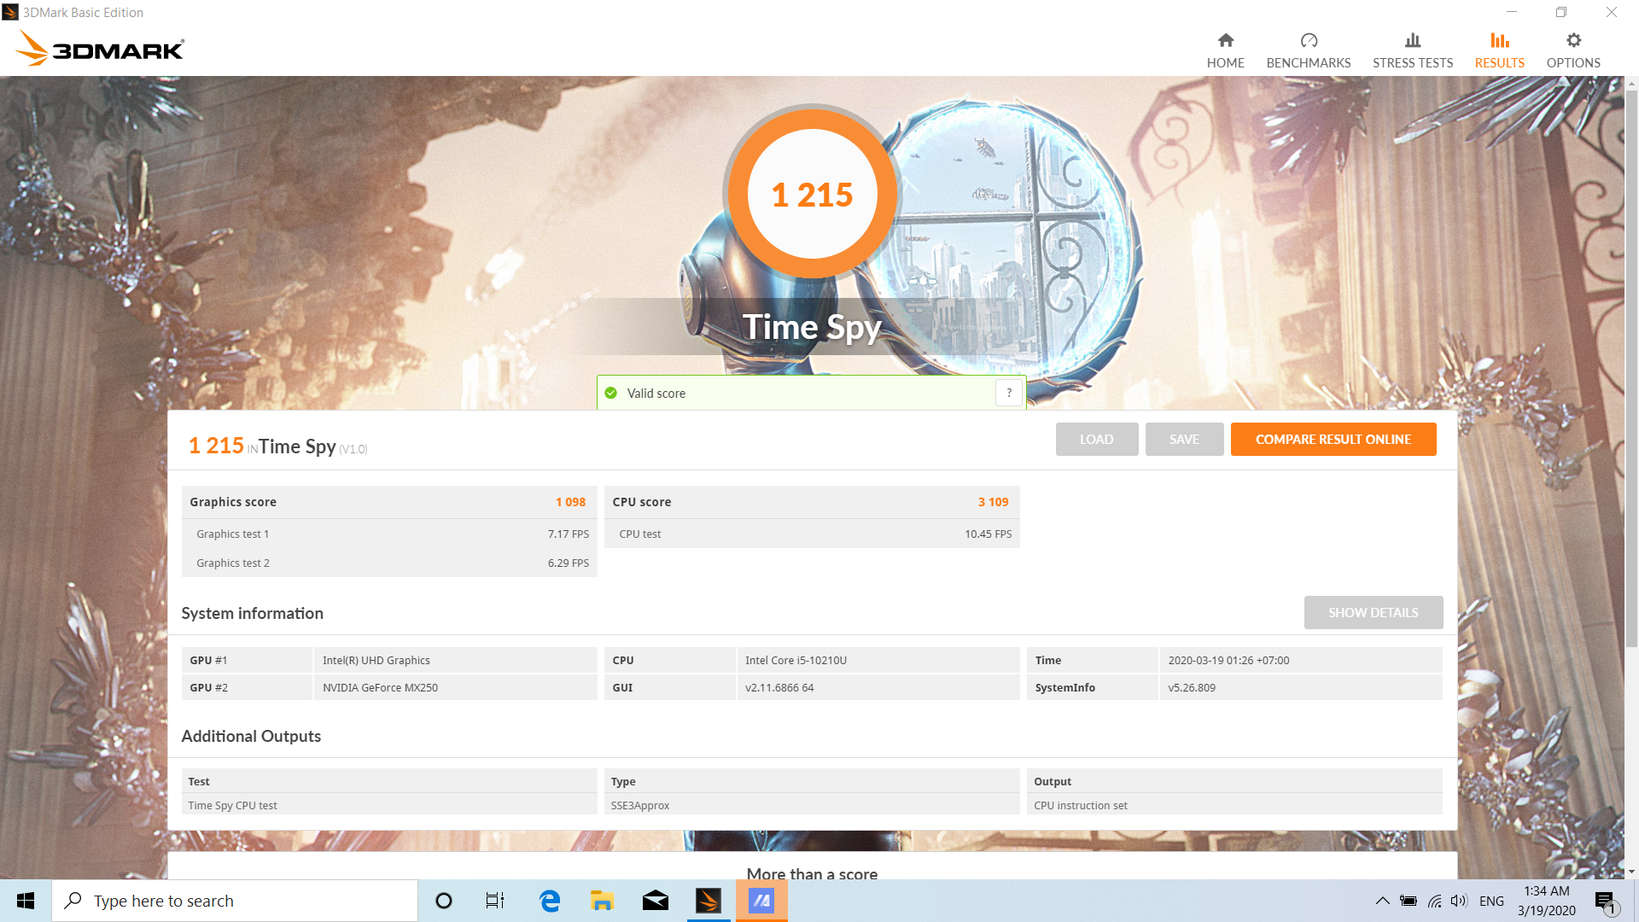
Task: Click NVIDIA GeForce MX250 GPU #2 value
Action: point(380,688)
